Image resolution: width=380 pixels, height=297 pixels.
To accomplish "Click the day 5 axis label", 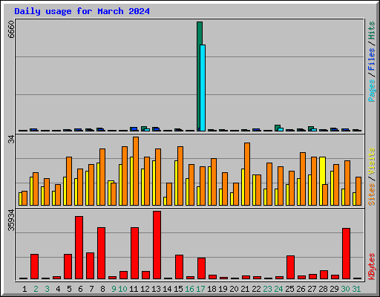I will tap(69, 289).
